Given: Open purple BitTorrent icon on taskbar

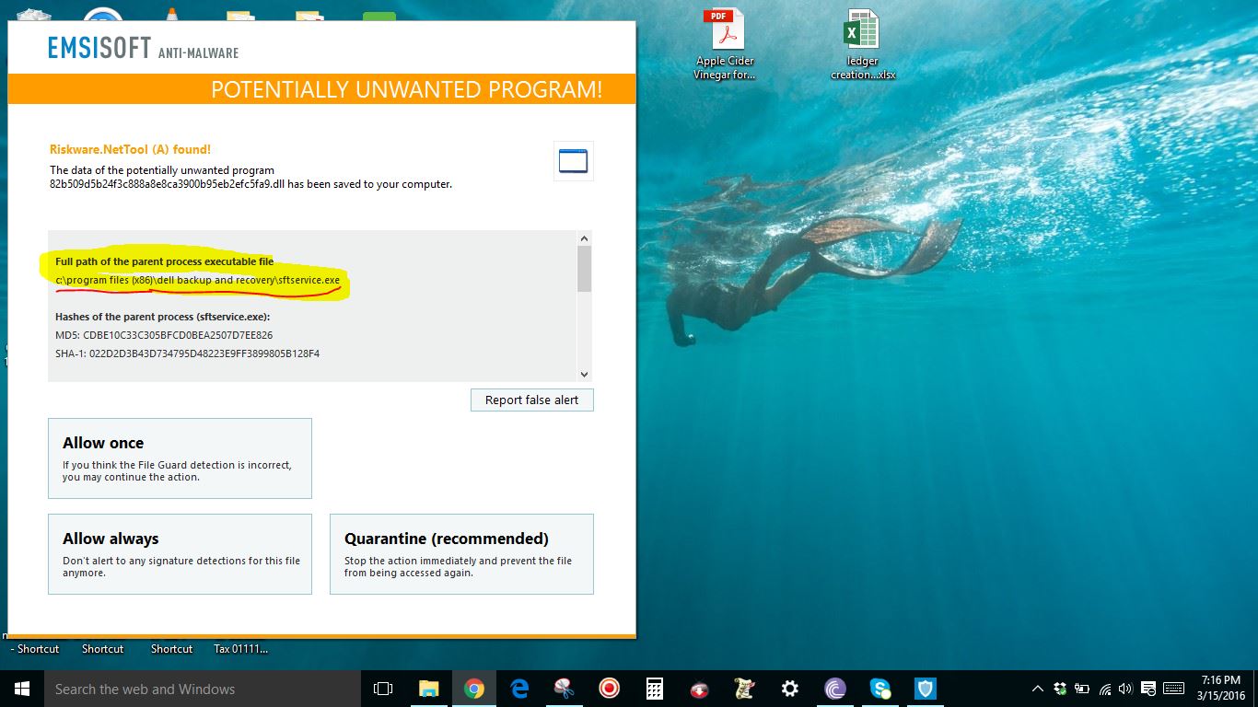Looking at the screenshot, I should [x=835, y=689].
